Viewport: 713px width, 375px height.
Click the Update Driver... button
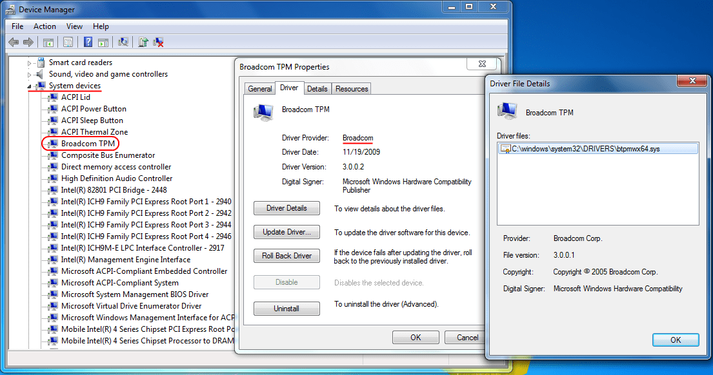pyautogui.click(x=286, y=232)
